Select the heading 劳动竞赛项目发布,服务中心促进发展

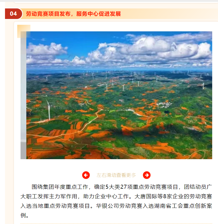click(73, 14)
